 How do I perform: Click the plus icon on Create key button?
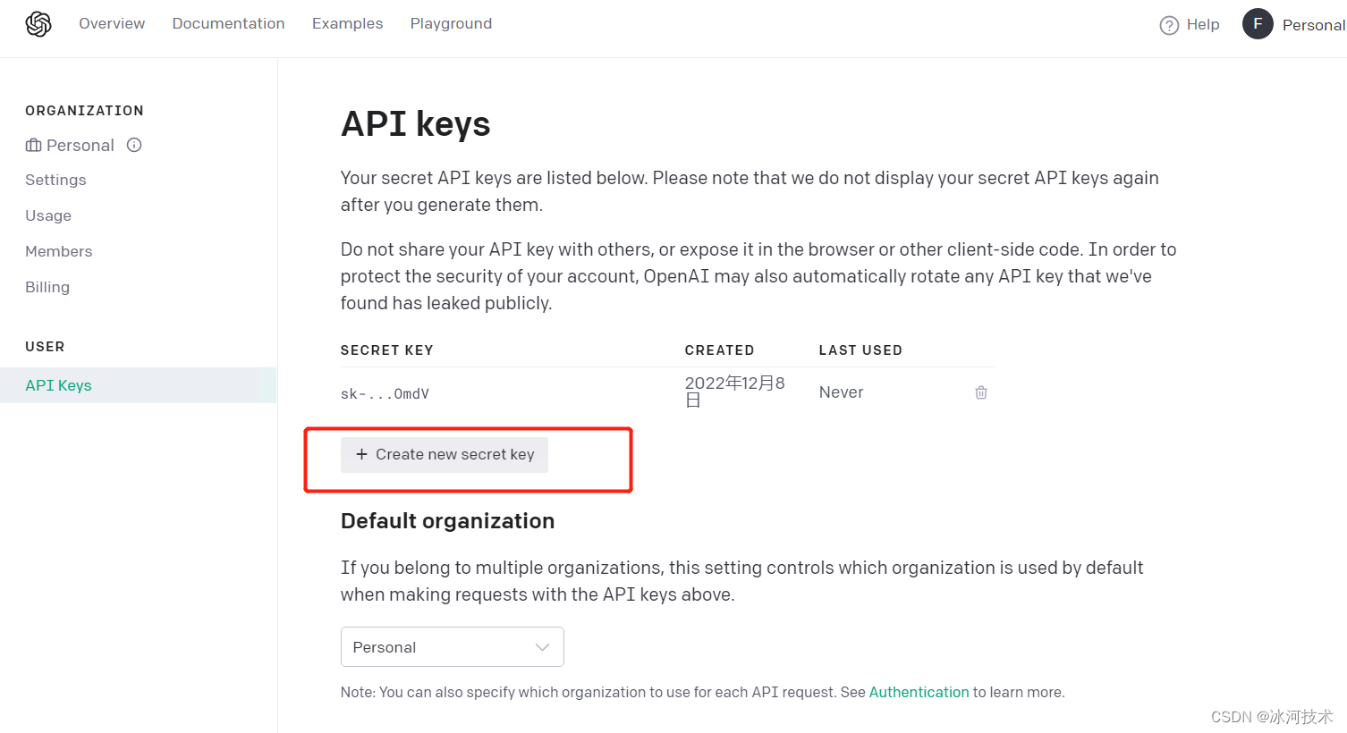point(361,454)
